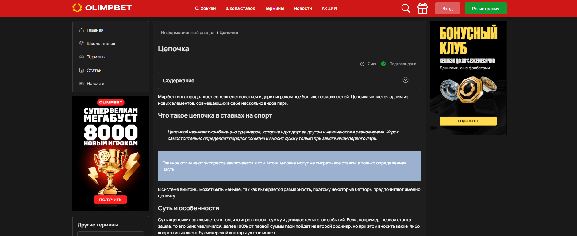Screen dimensions: 577x236
Task: Open О, Хоккей in top menu
Action: click(x=206, y=8)
